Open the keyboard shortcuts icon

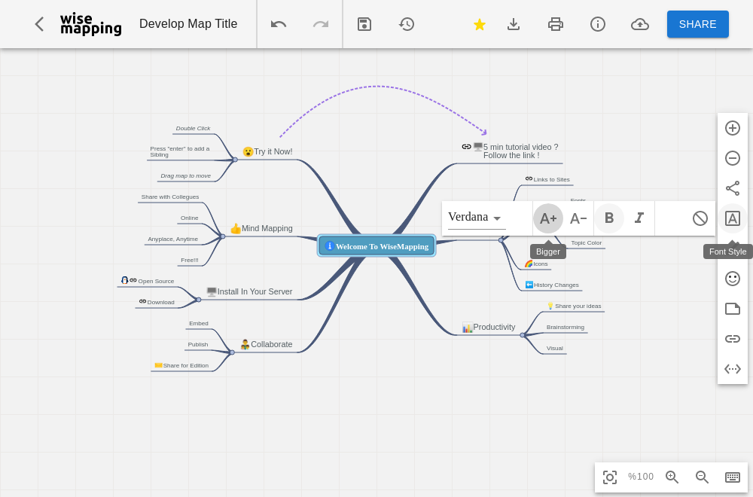point(733,477)
